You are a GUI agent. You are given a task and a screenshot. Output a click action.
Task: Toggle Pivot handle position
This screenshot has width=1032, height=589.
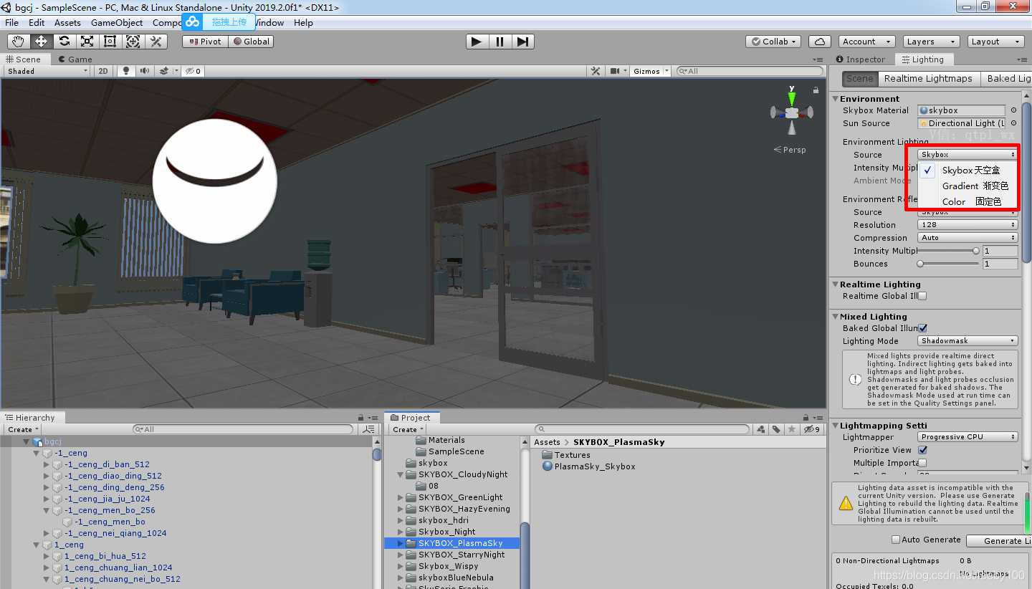(205, 42)
